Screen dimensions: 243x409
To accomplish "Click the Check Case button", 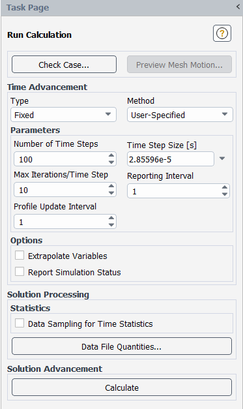I will click(64, 65).
